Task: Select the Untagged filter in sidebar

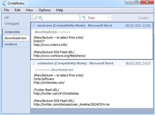Action: pos(12,23)
